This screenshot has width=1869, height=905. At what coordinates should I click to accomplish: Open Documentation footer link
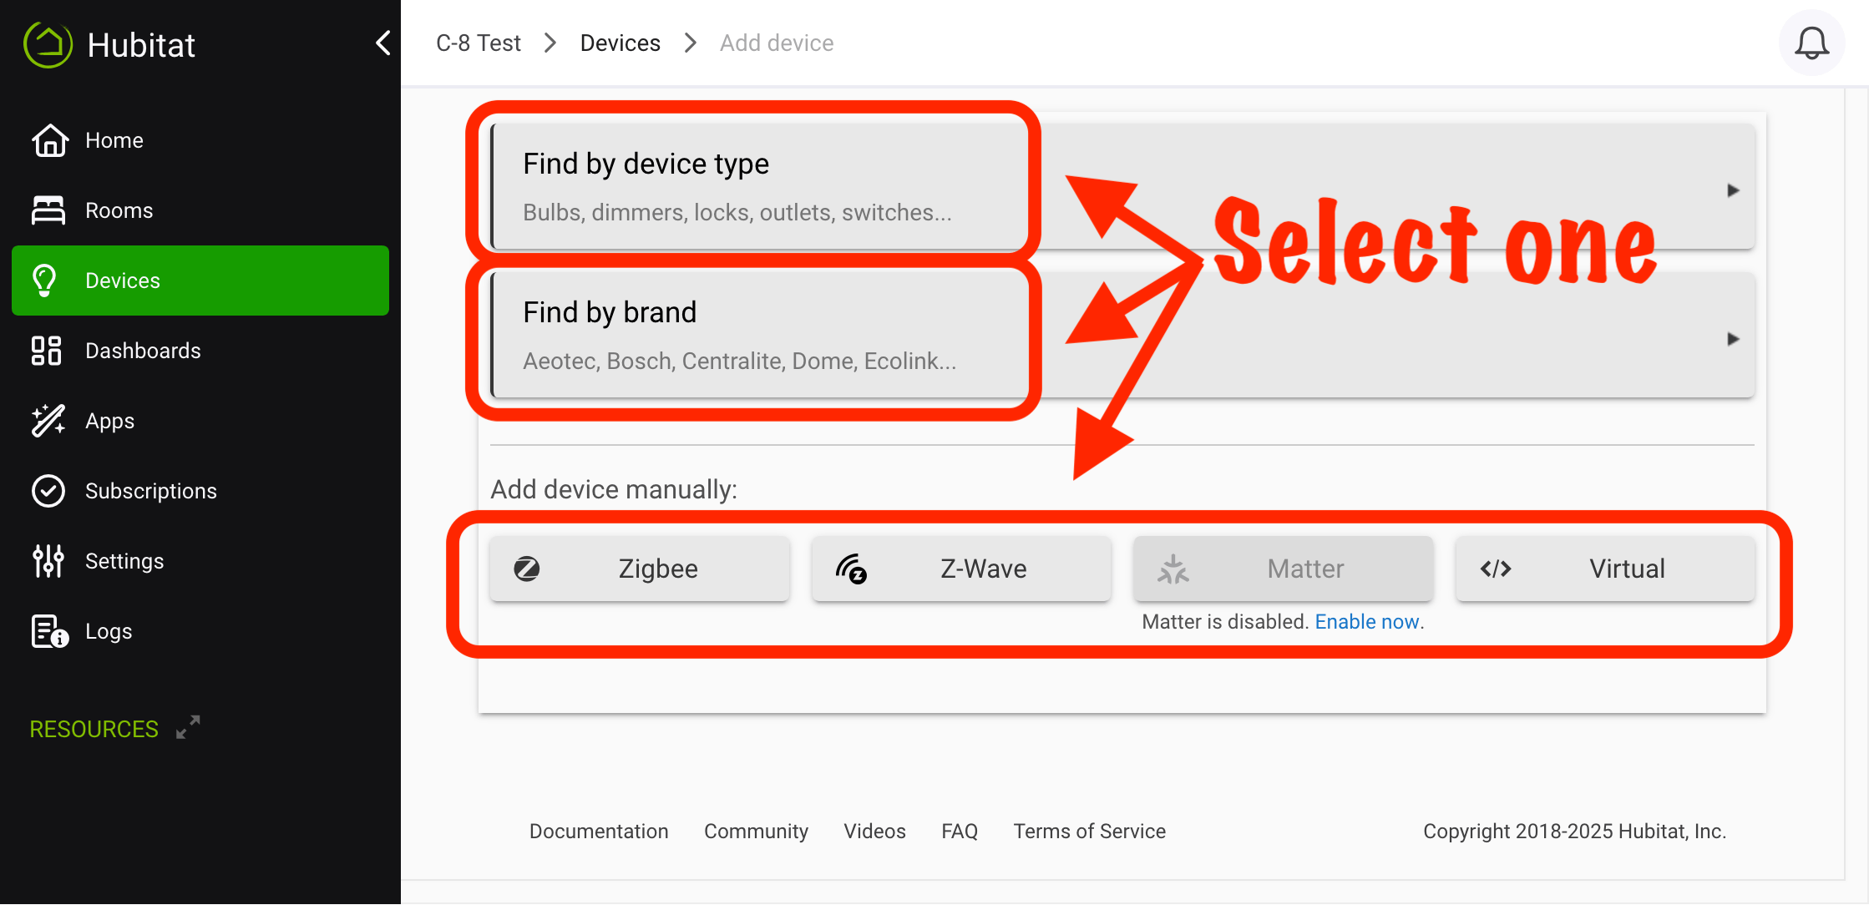click(599, 832)
